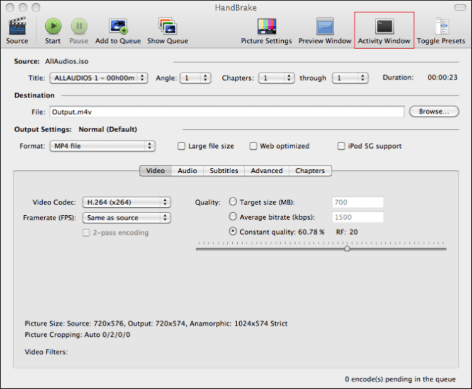Click the Normal (Default) preset label
472x389 pixels.
point(108,129)
